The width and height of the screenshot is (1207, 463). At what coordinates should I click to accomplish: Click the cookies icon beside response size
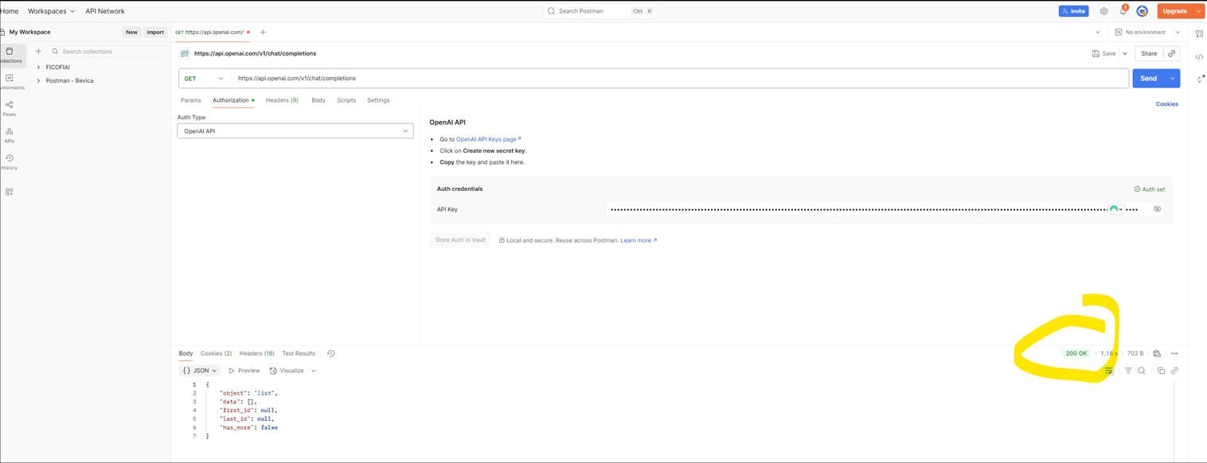(x=1156, y=353)
